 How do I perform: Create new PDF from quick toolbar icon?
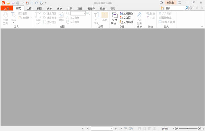coord(27,3)
